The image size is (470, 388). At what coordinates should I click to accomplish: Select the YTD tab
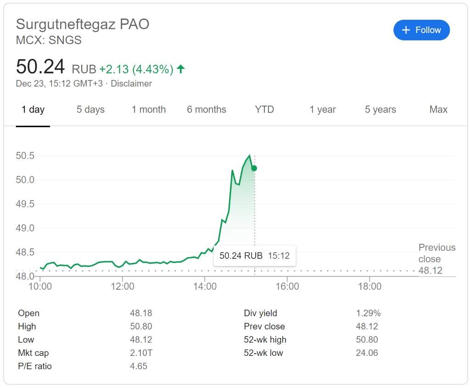(264, 110)
